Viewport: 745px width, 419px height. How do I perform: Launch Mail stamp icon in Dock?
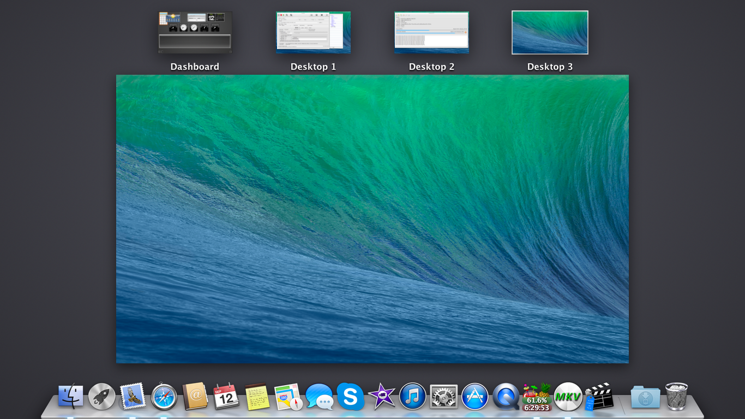coord(133,396)
